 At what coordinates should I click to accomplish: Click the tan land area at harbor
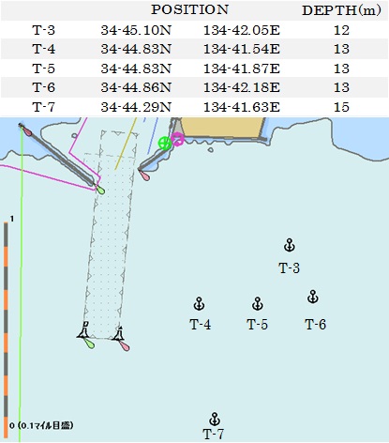tap(222, 128)
